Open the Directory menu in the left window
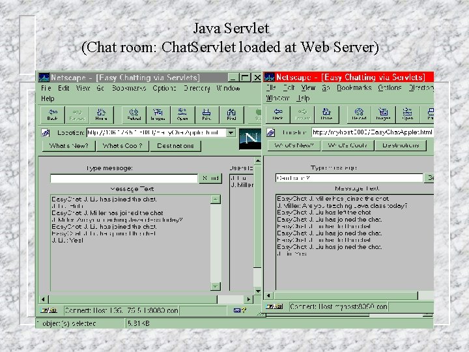This screenshot has width=469, height=352. point(197,88)
